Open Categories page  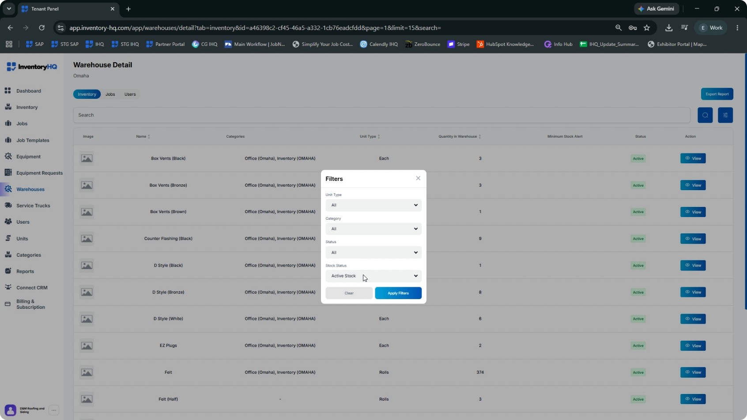pyautogui.click(x=28, y=255)
